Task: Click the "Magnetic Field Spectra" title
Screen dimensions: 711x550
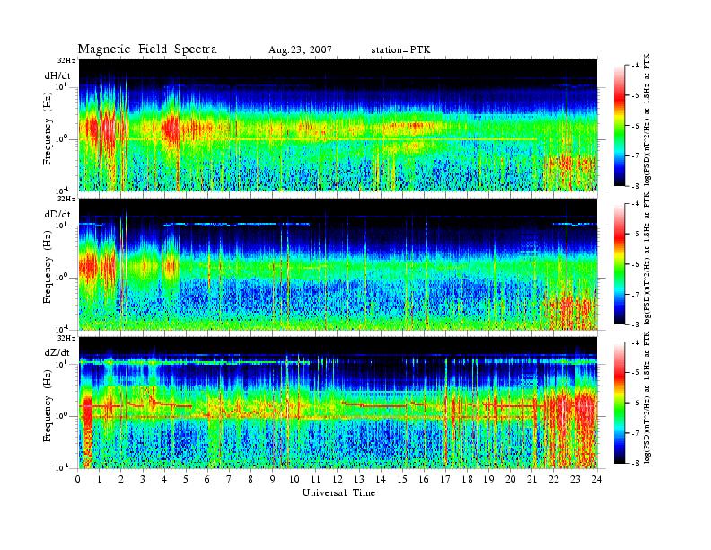Action: (147, 49)
